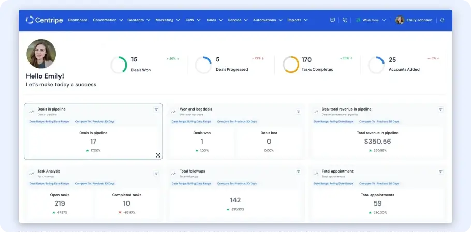Open filter on Total followups card
The image size is (471, 235).
tap(298, 171)
